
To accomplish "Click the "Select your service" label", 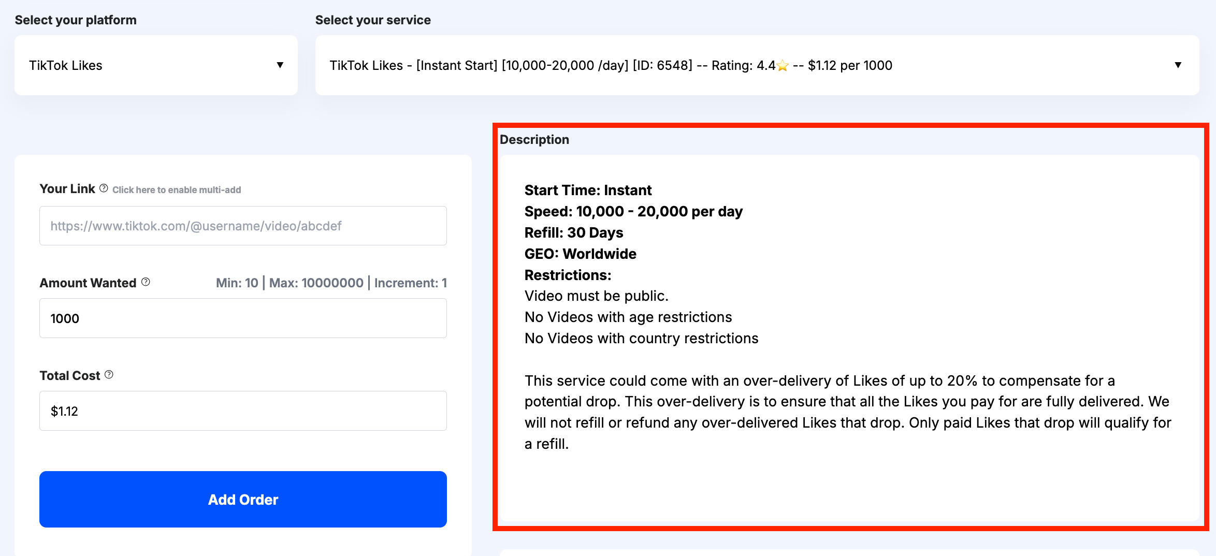I will point(373,20).
